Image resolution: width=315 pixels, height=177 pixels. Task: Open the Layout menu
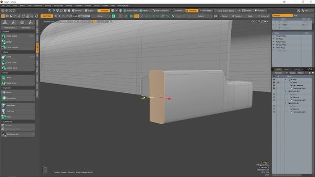pyautogui.click(x=97, y=5)
